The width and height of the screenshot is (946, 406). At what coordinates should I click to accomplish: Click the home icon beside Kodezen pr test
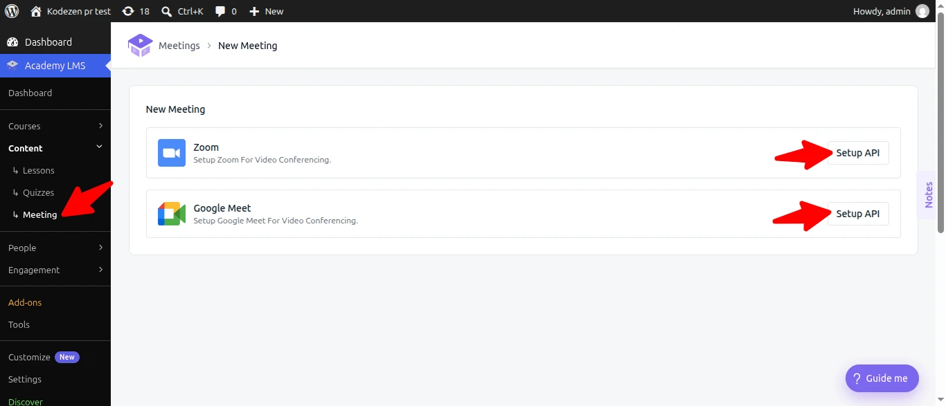(36, 11)
